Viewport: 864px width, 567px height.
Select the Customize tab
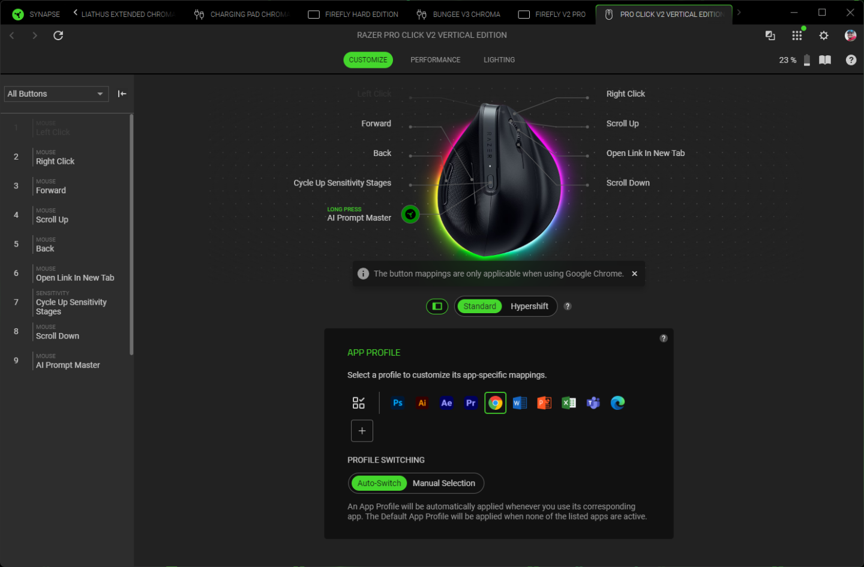(368, 60)
